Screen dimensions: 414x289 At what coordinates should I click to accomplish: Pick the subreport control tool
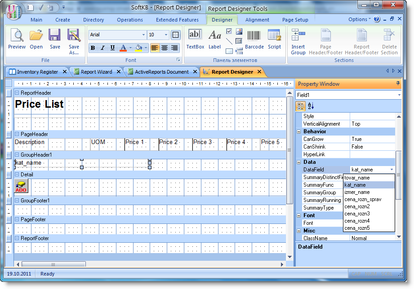tap(239, 41)
